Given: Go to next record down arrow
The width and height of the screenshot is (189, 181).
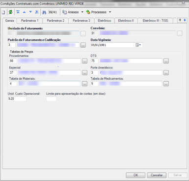Looking at the screenshot, I should (x=30, y=12).
